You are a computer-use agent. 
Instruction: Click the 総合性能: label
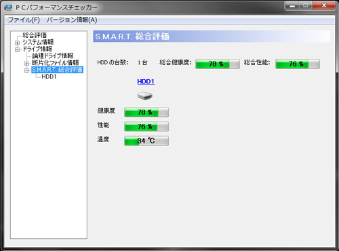[x=257, y=62]
